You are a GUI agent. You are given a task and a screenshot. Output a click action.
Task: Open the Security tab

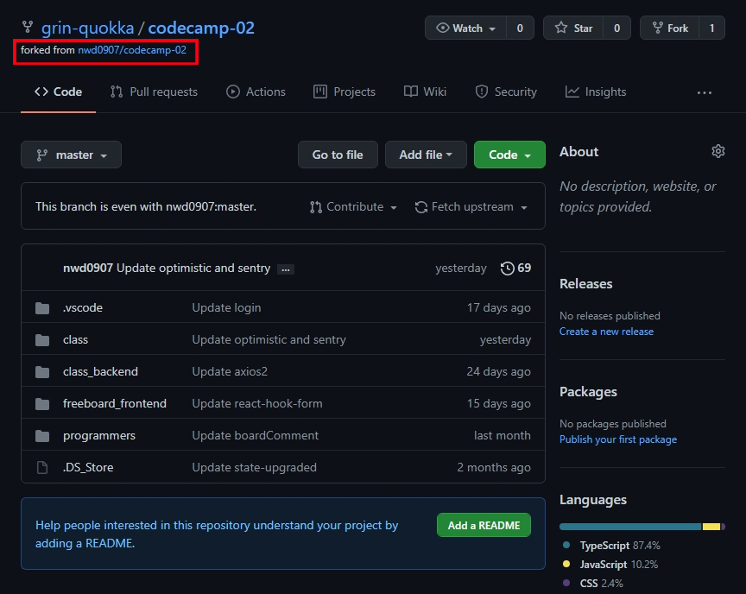pos(506,92)
